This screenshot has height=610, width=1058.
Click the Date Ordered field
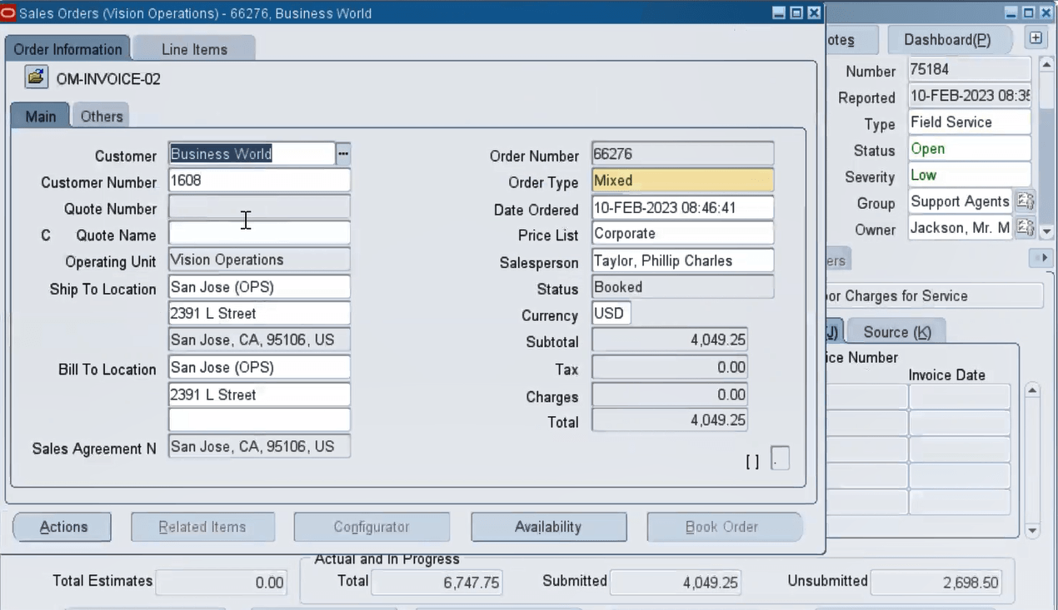pyautogui.click(x=682, y=207)
